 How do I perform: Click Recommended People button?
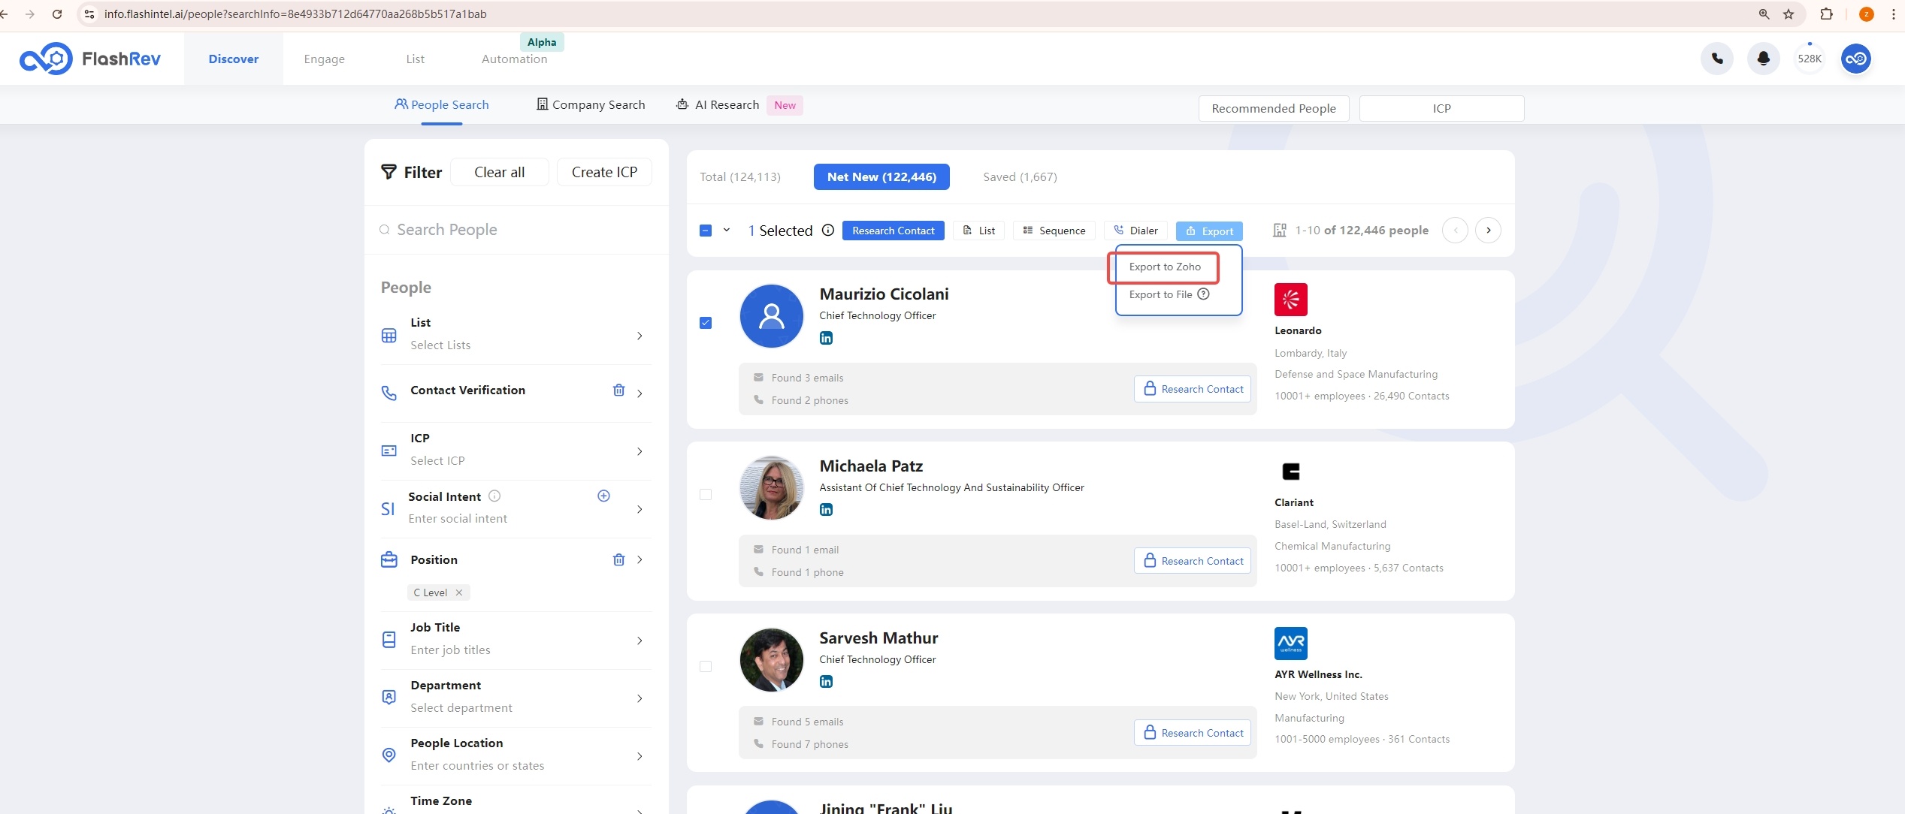click(x=1274, y=108)
